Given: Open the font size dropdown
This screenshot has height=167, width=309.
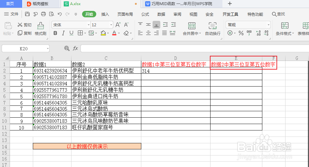Looking at the screenshot, I should (111, 25).
